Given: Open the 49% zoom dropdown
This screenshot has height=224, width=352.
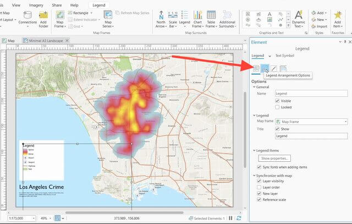Looking at the screenshot, I should (x=50, y=218).
